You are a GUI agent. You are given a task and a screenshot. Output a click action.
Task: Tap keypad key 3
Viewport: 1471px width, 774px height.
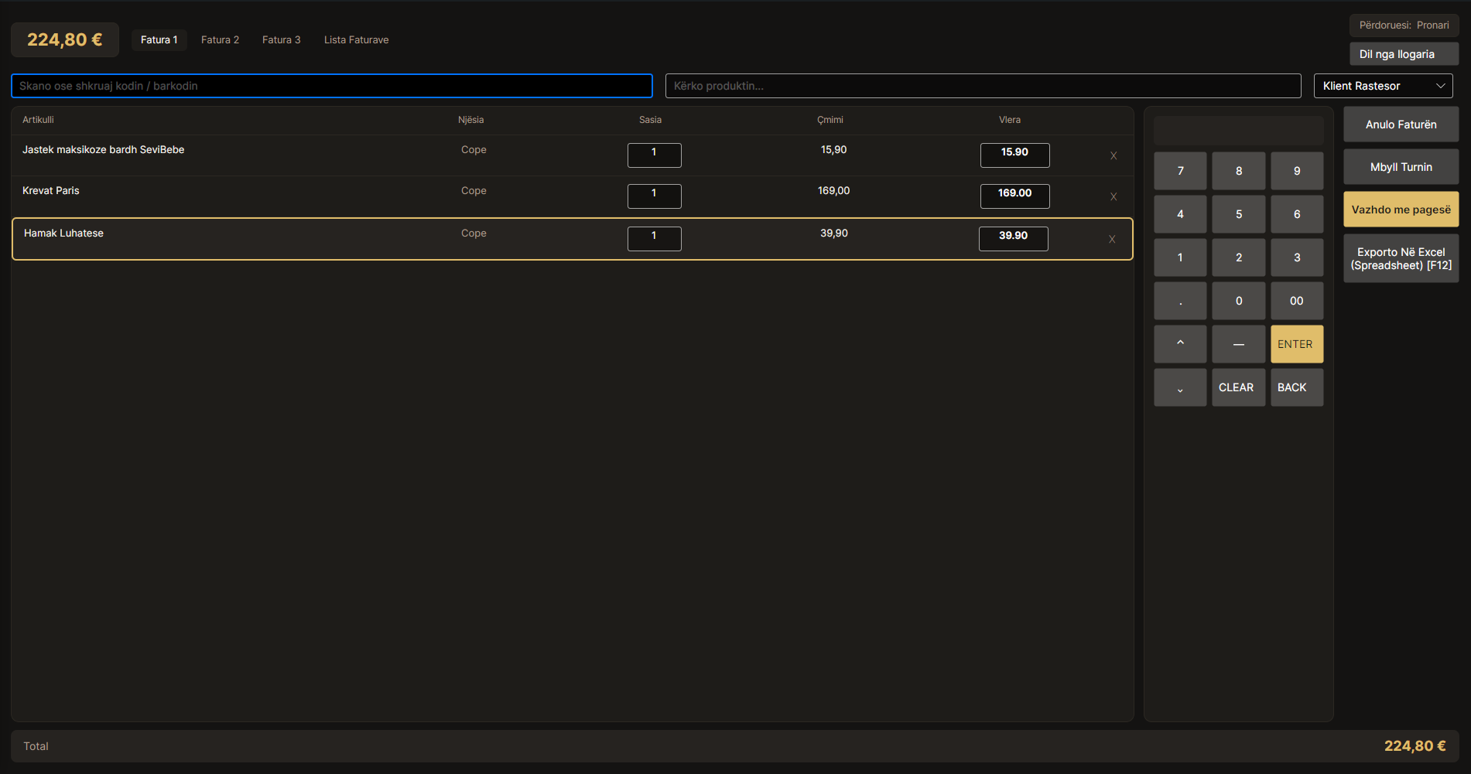pyautogui.click(x=1297, y=257)
